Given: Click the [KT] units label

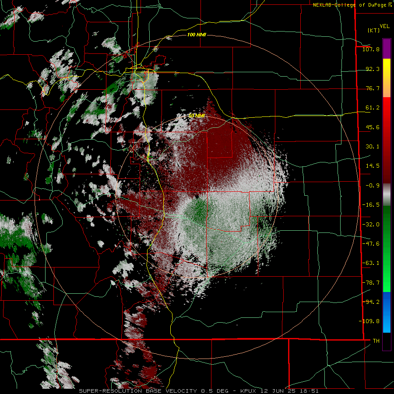Looking at the screenshot, I should click(374, 30).
